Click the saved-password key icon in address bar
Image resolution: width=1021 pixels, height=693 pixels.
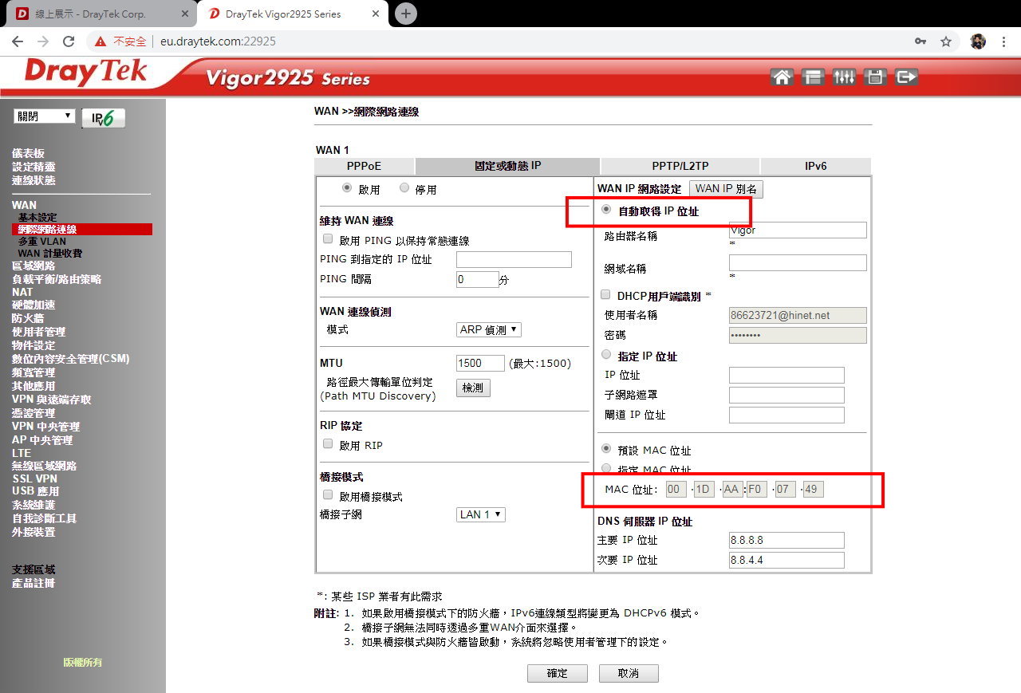[920, 41]
